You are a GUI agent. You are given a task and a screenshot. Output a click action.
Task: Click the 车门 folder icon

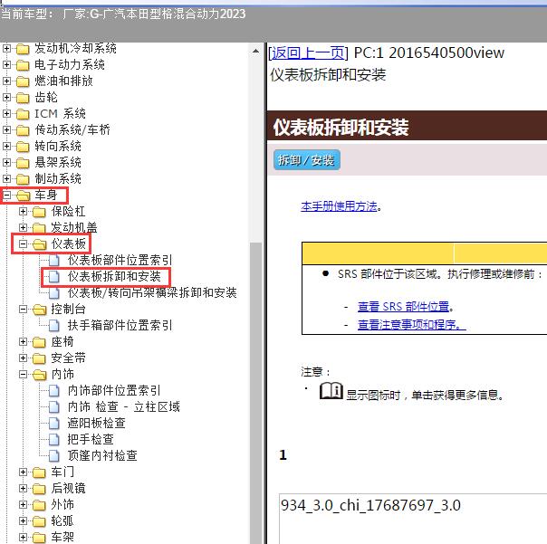pyautogui.click(x=39, y=472)
